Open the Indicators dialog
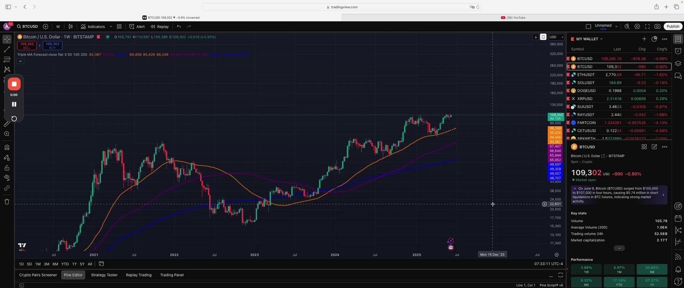The height and width of the screenshot is (288, 684). click(93, 26)
